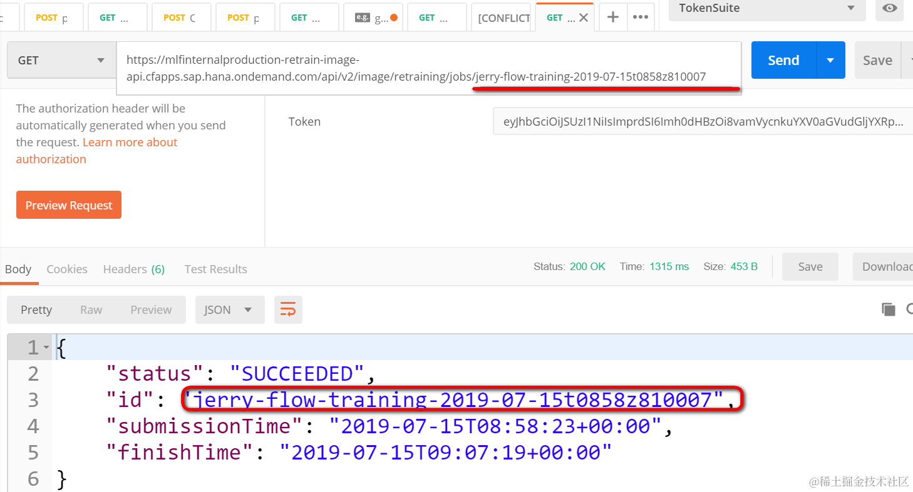Click the Token label
Image resolution: width=913 pixels, height=492 pixels.
click(x=304, y=122)
